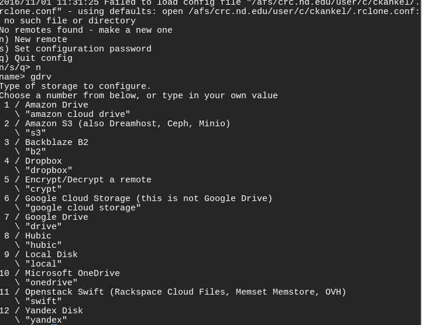Screen dimensions: 422x325
Task: Click the Microsoft OneDrive option line
Action: pyautogui.click(x=72, y=274)
